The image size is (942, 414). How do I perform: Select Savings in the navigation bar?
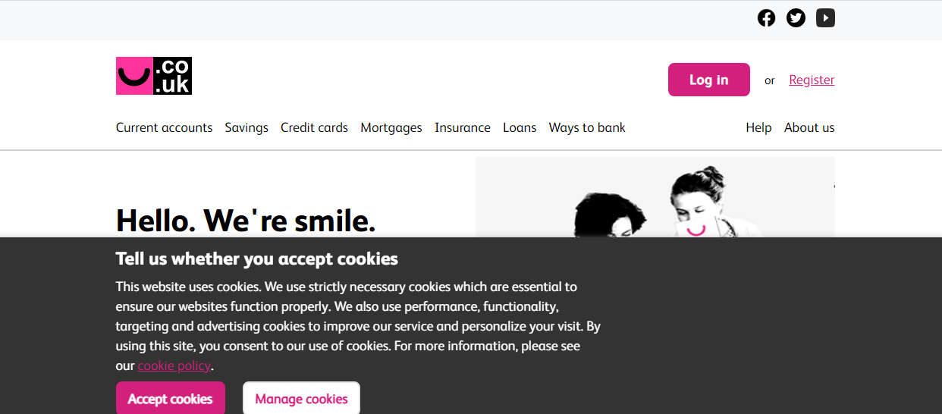246,127
